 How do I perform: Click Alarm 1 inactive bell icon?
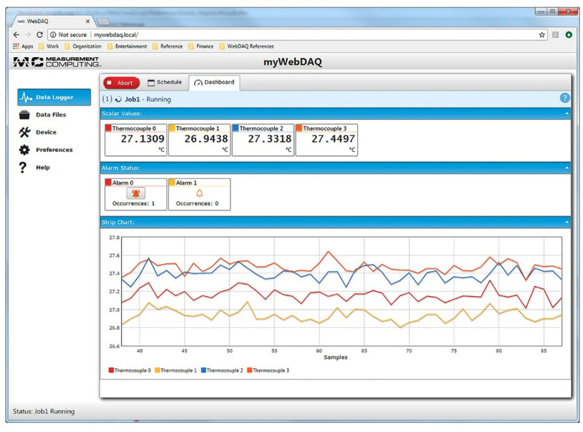click(199, 193)
